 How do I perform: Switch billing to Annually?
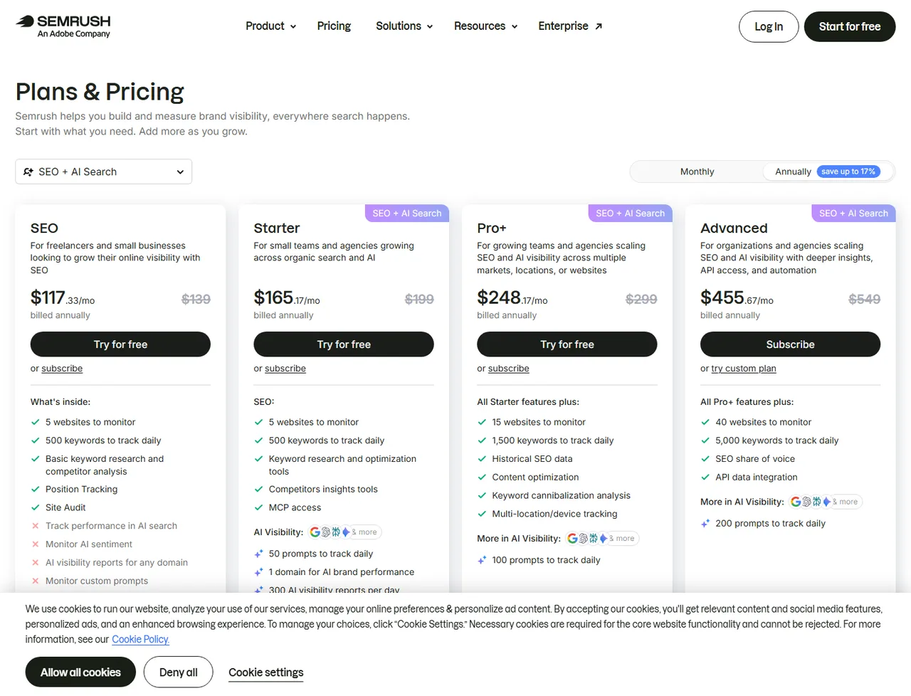coord(793,172)
